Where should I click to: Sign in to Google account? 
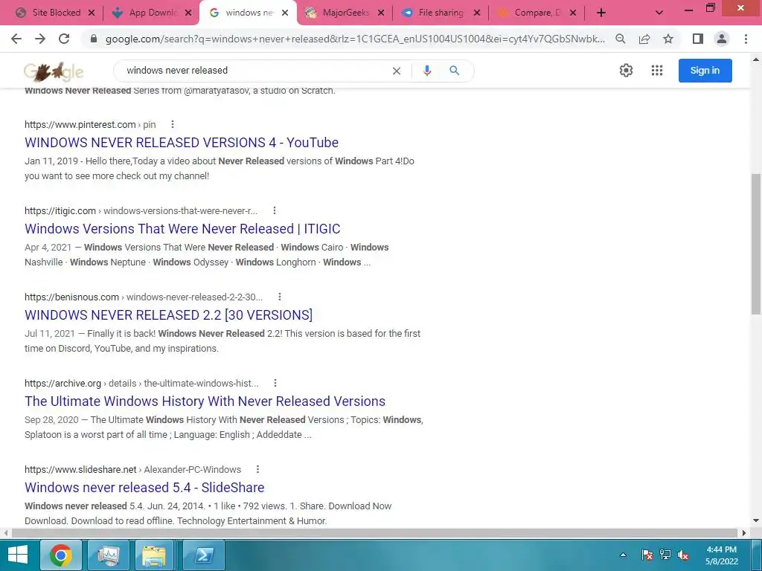coord(705,71)
